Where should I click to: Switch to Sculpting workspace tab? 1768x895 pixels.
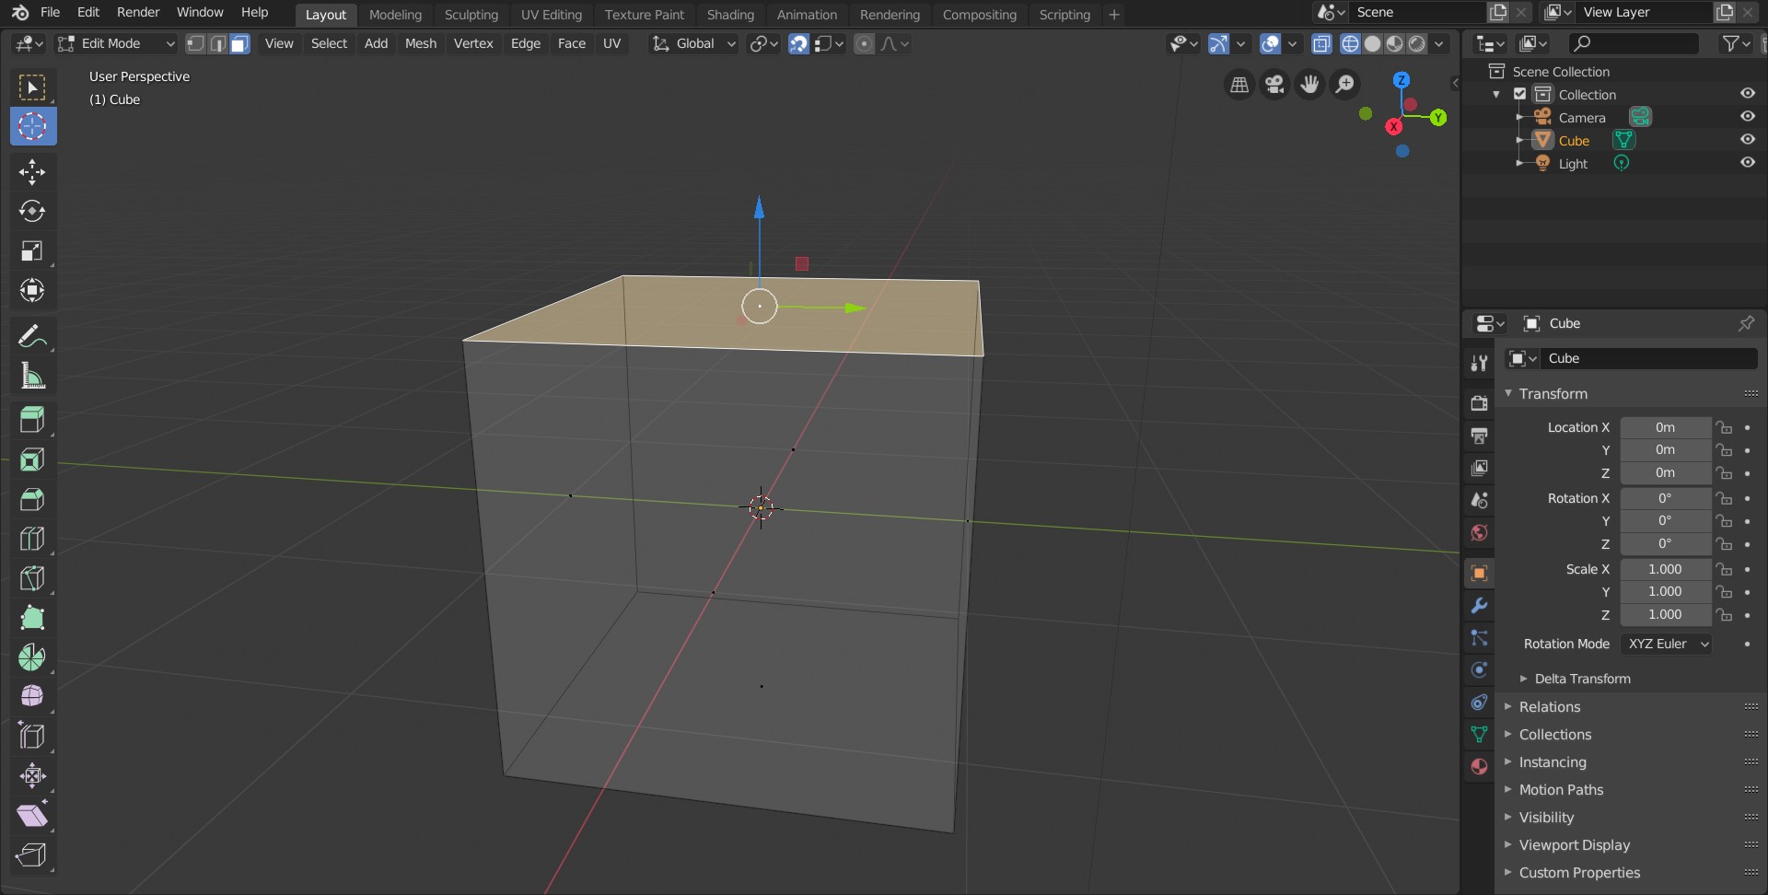471,14
